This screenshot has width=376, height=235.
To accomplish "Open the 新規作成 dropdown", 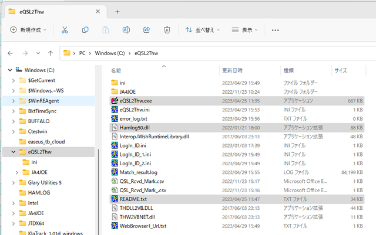I will (x=28, y=30).
